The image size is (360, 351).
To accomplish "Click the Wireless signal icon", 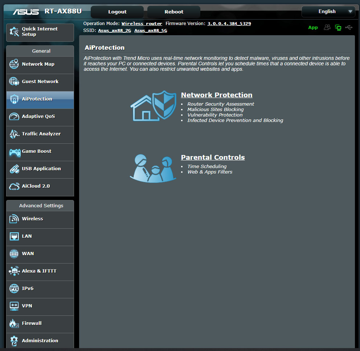I will (x=14, y=219).
